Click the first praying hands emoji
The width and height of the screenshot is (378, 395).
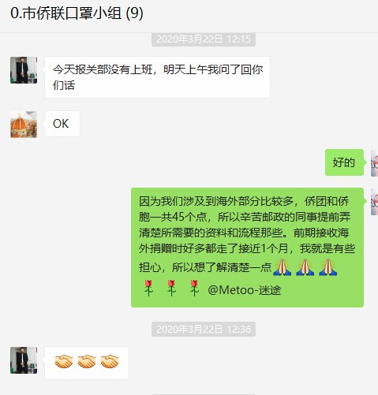(283, 267)
